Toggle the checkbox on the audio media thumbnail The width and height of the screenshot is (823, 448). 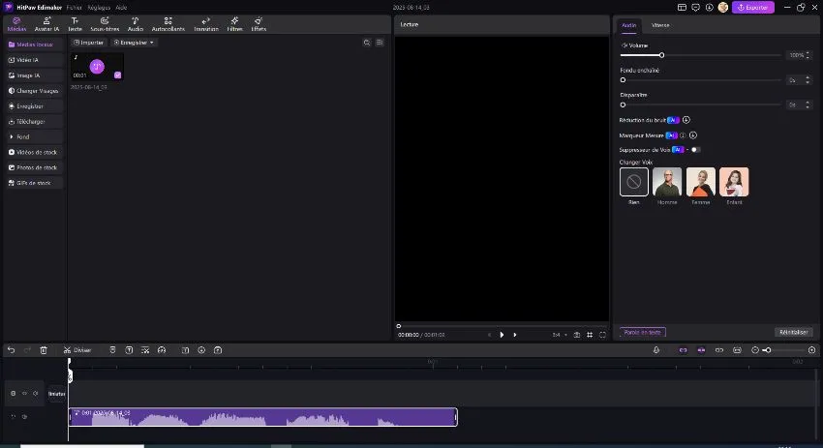click(x=117, y=75)
